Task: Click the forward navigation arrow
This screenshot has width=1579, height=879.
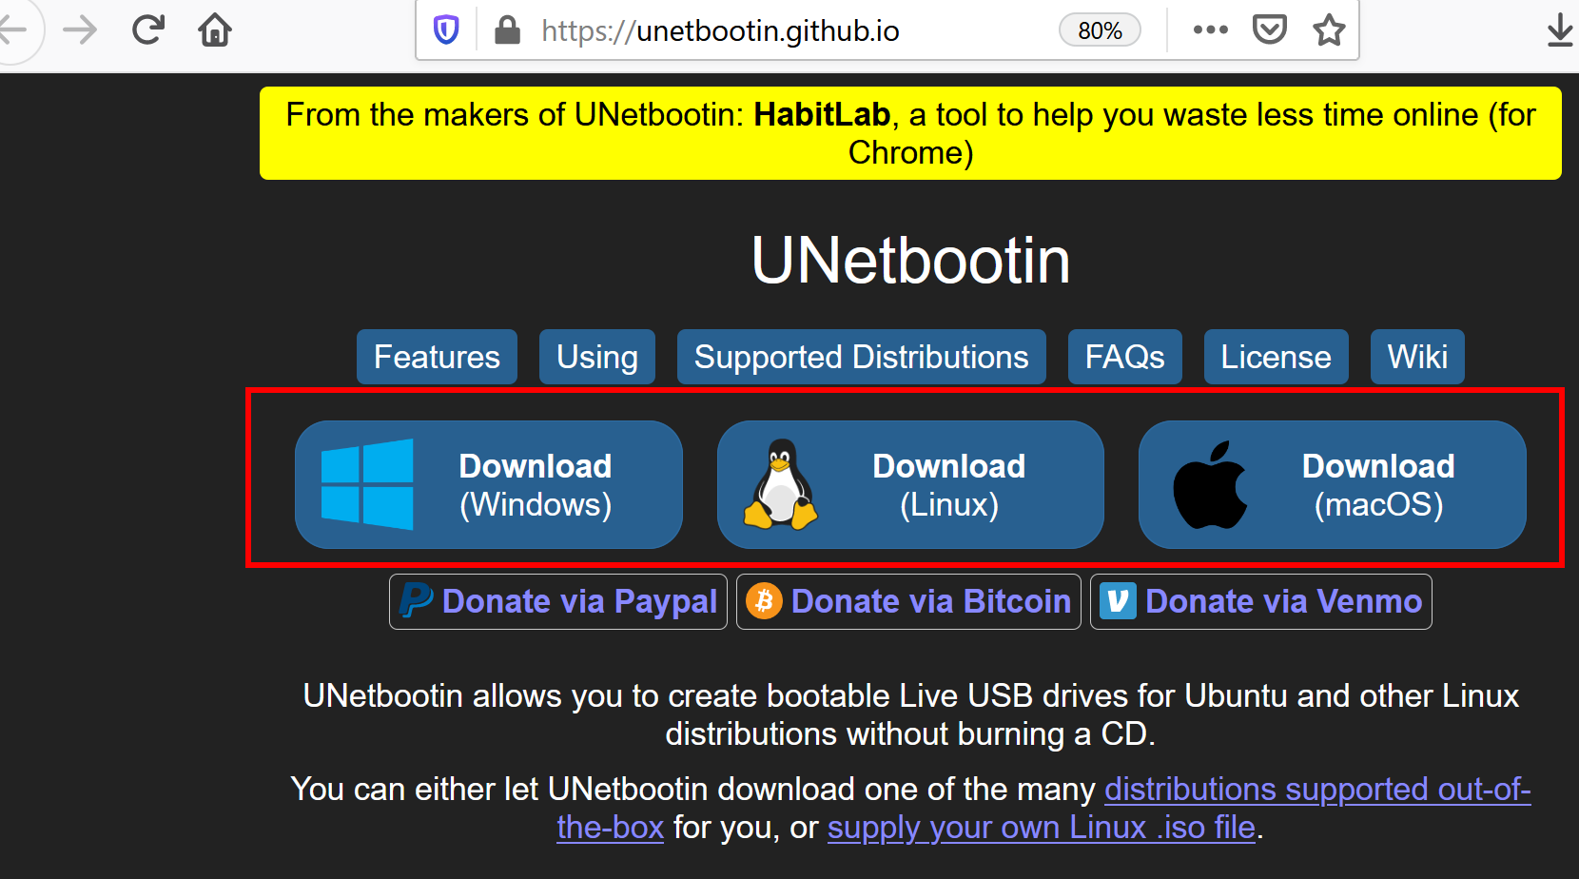Action: pos(80,30)
